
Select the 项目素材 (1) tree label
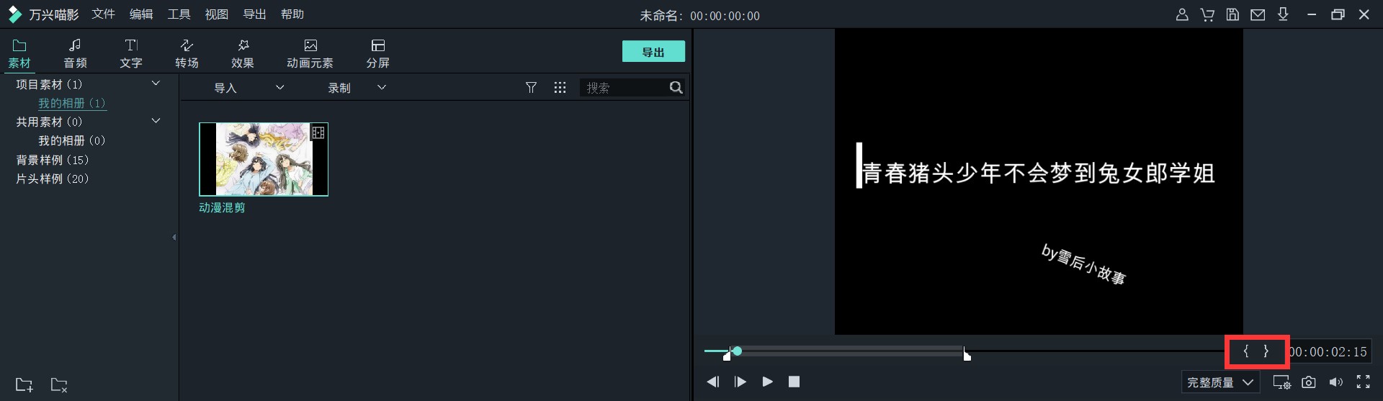50,84
